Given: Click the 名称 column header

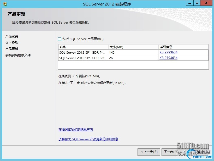Looking at the screenshot, I should point(83,47).
